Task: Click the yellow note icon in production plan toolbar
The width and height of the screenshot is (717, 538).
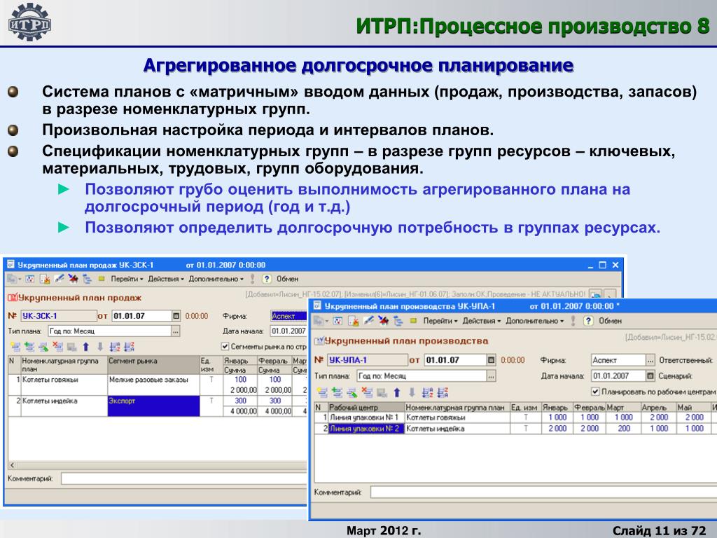Action: (413, 321)
